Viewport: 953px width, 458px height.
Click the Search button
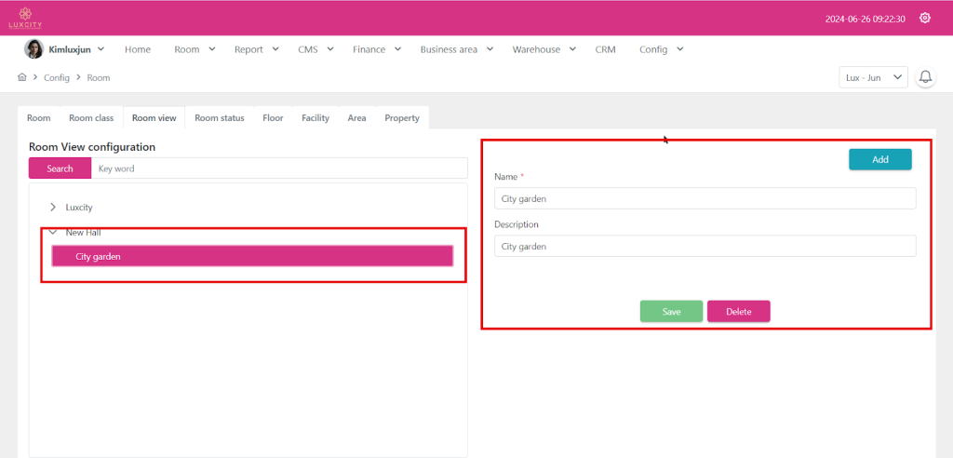point(60,168)
